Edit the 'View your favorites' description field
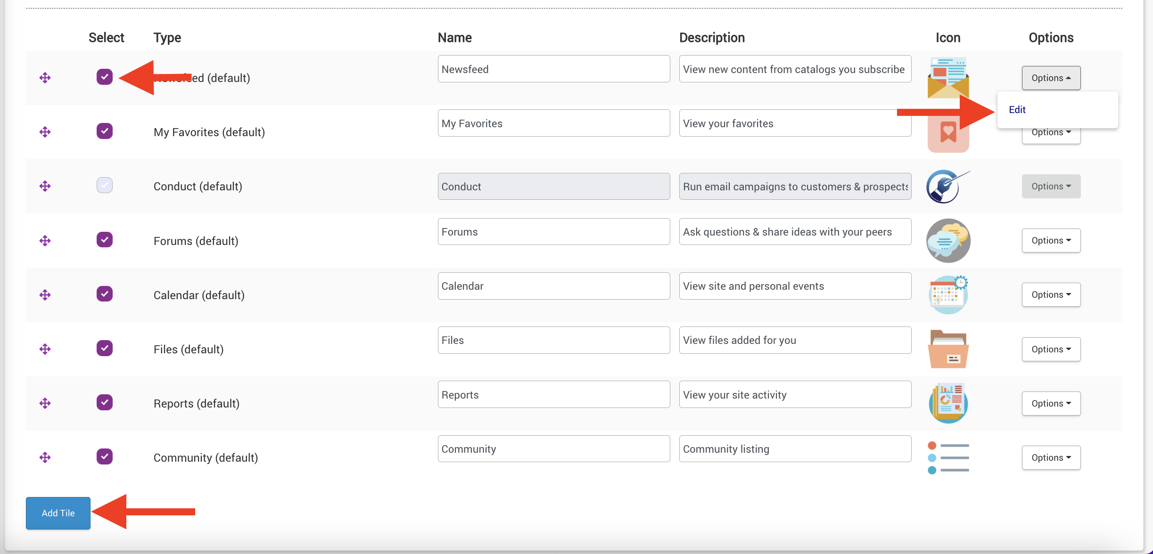This screenshot has width=1153, height=554. [795, 123]
